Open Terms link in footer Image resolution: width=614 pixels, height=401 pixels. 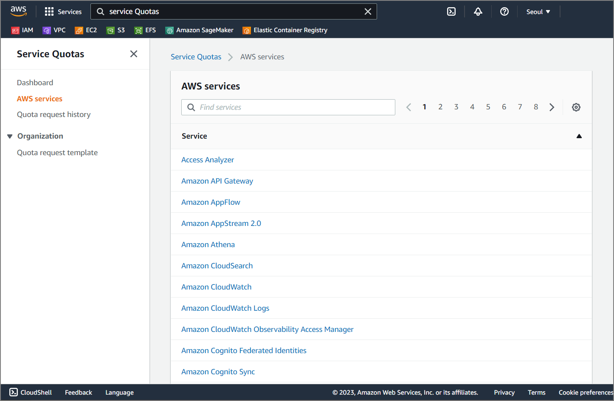coord(537,393)
